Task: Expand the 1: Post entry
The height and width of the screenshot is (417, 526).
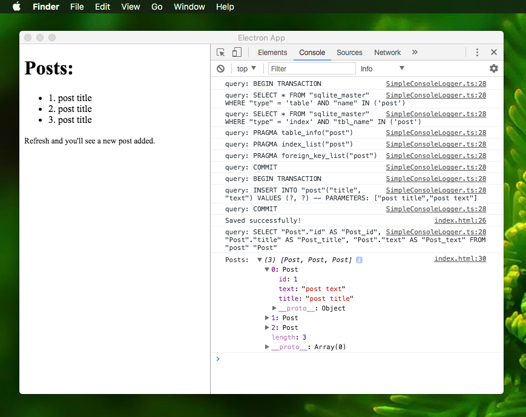Action: pos(267,318)
